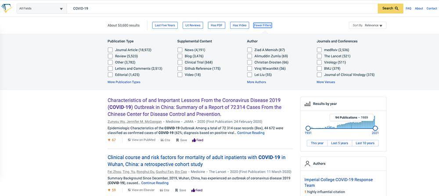
Task: Open the Sort By Relevance dropdown
Action: (x=367, y=25)
